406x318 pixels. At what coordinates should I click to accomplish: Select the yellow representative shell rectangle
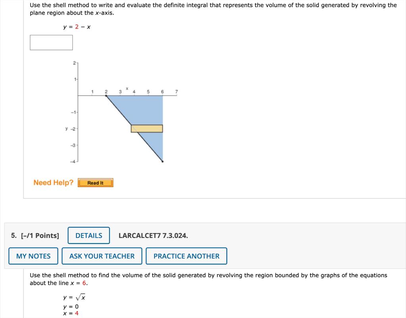coord(146,128)
